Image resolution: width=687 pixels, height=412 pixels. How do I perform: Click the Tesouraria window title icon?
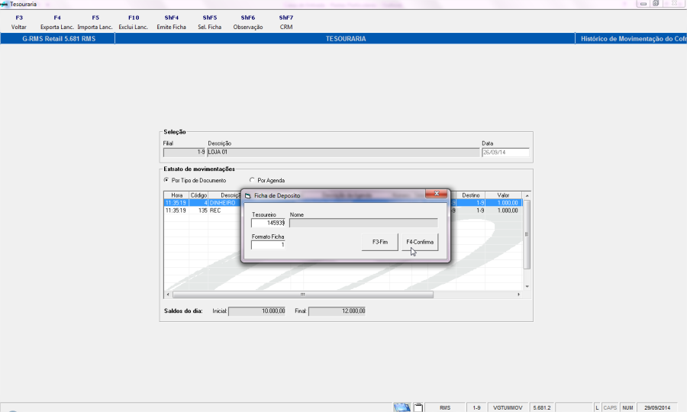click(5, 4)
